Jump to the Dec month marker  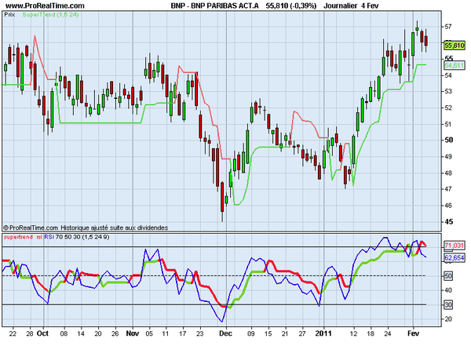point(225,334)
